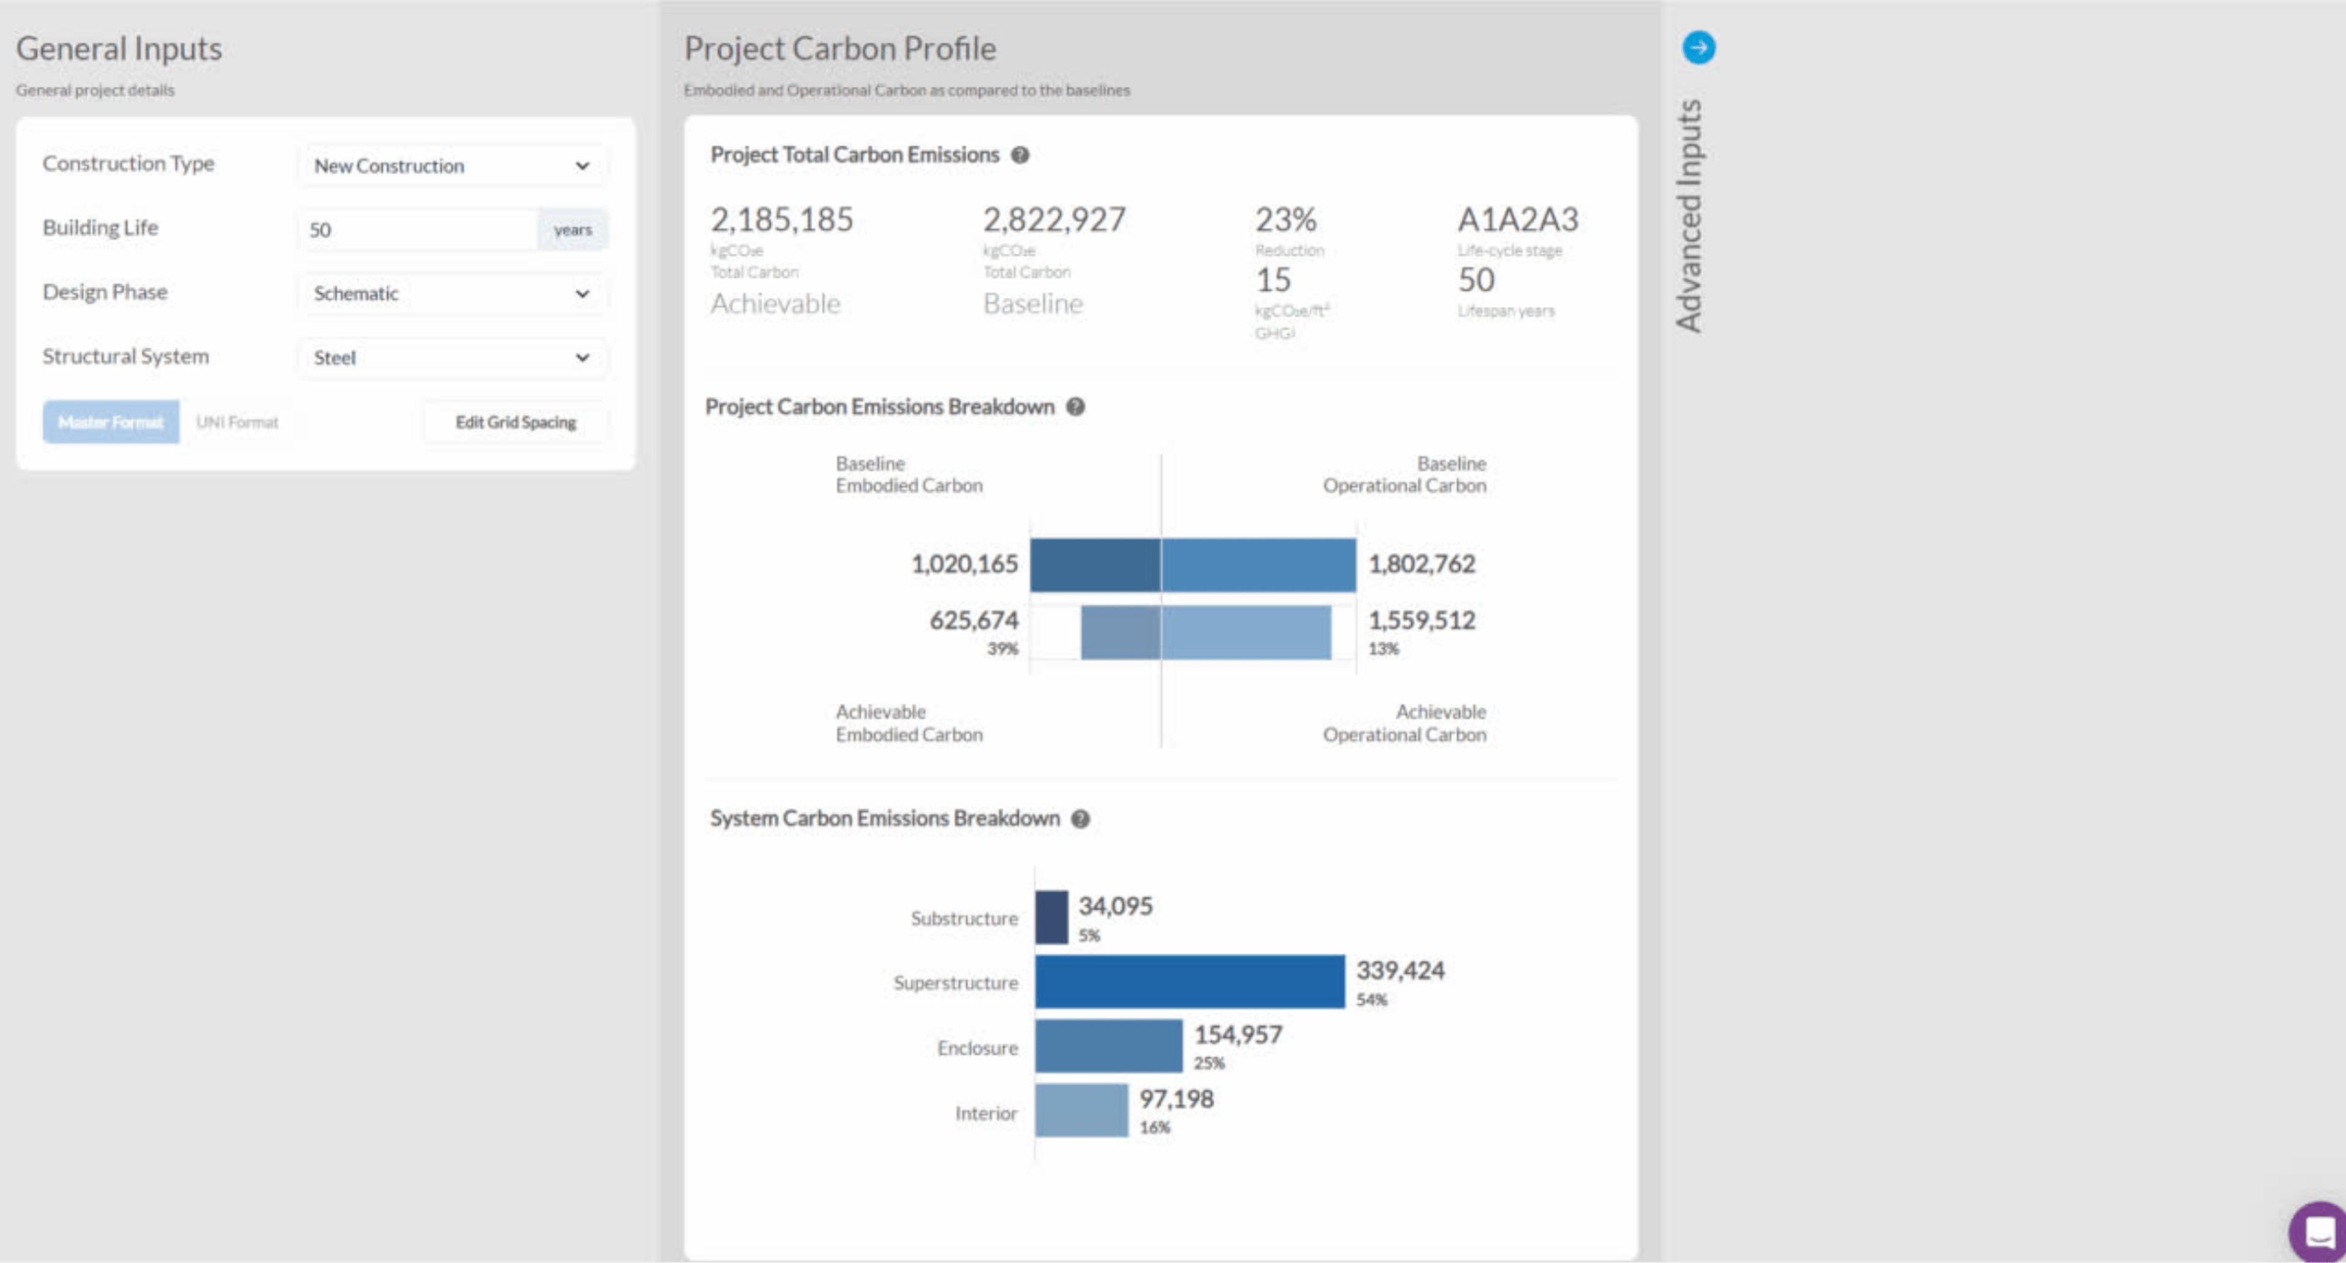Image resolution: width=2346 pixels, height=1263 pixels.
Task: Switch to UNI Format option
Action: tap(238, 423)
